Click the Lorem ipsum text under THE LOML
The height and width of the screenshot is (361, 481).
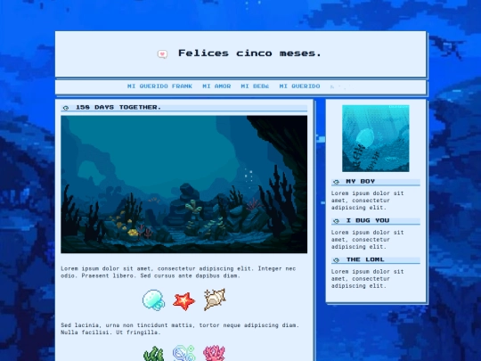(x=368, y=279)
